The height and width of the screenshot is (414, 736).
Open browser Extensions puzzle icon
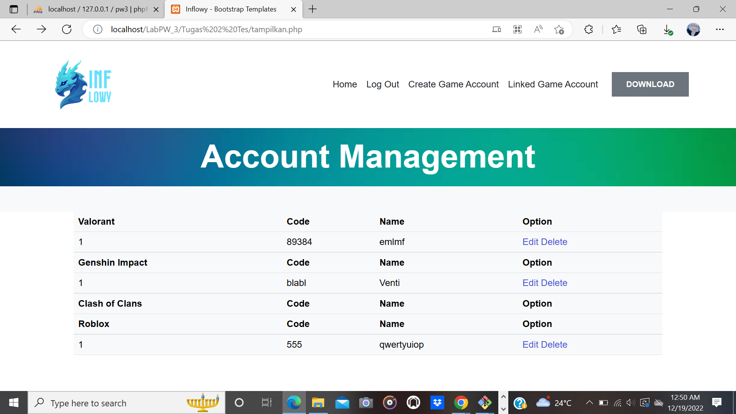click(588, 30)
